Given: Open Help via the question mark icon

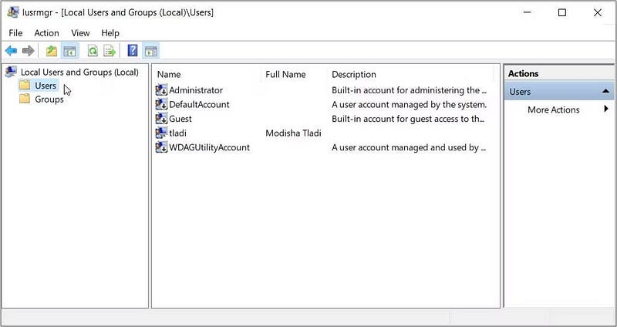Looking at the screenshot, I should point(133,51).
